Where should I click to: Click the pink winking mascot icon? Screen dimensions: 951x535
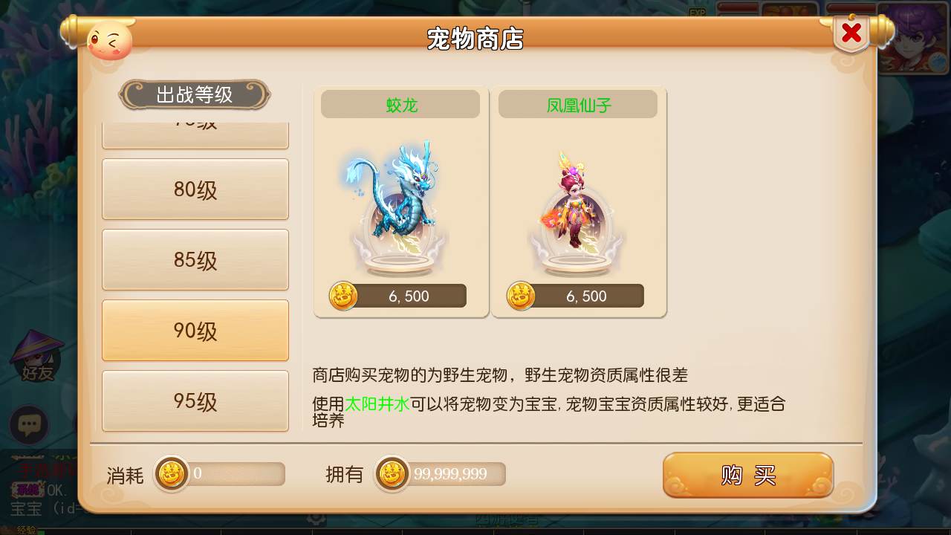(x=110, y=40)
